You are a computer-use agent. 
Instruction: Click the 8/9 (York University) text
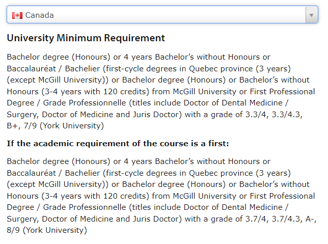47,230
